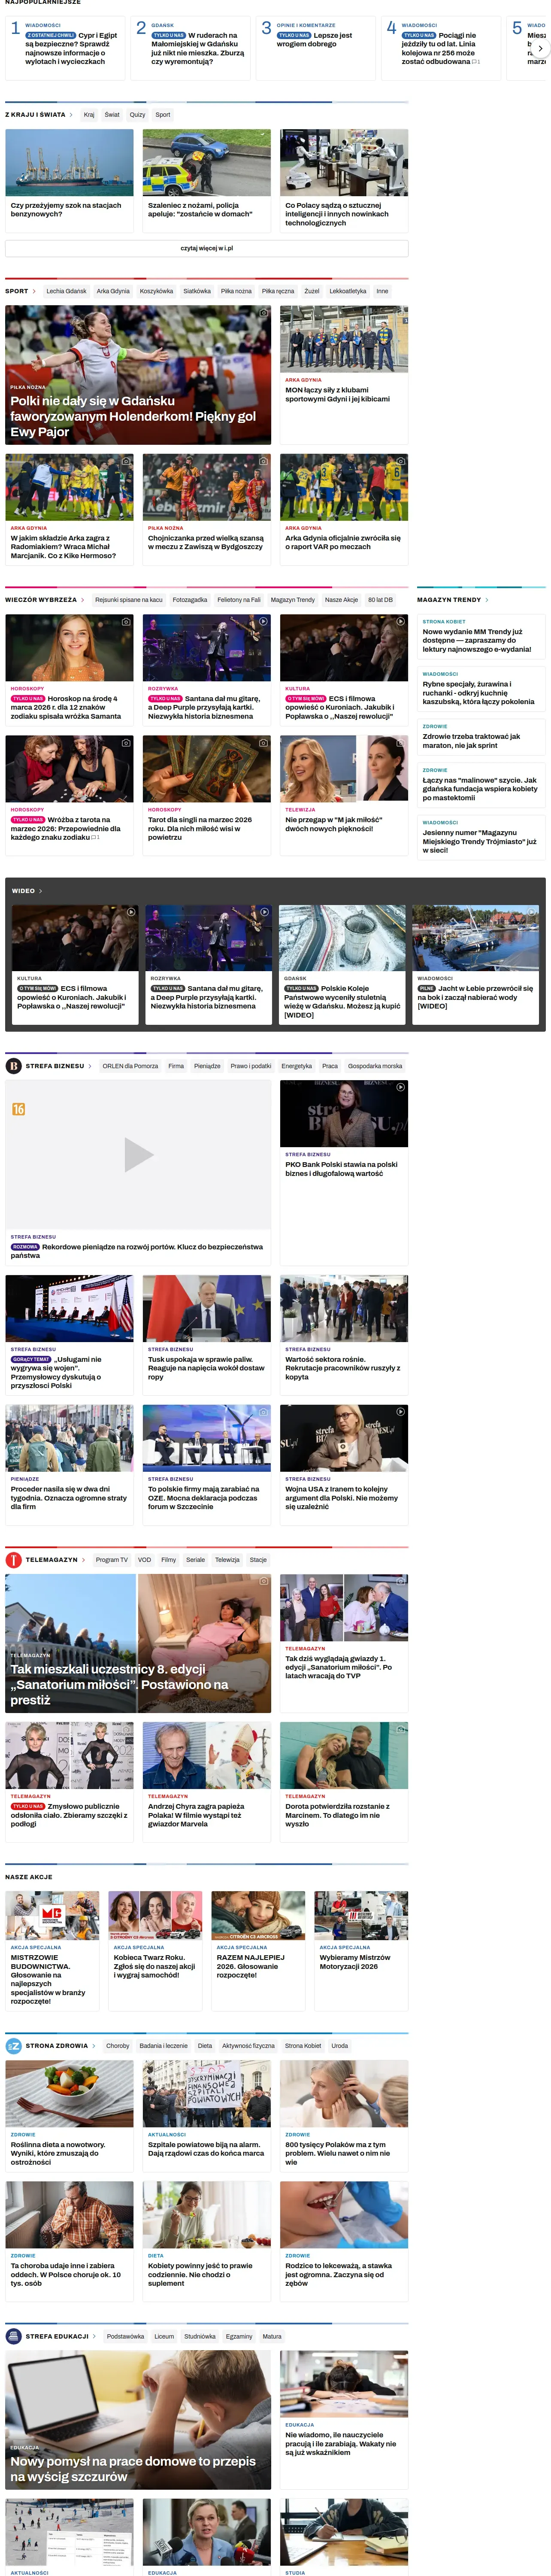The image size is (551, 2576).
Task: Click the red Telemagazyn logo icon
Action: point(14,1560)
